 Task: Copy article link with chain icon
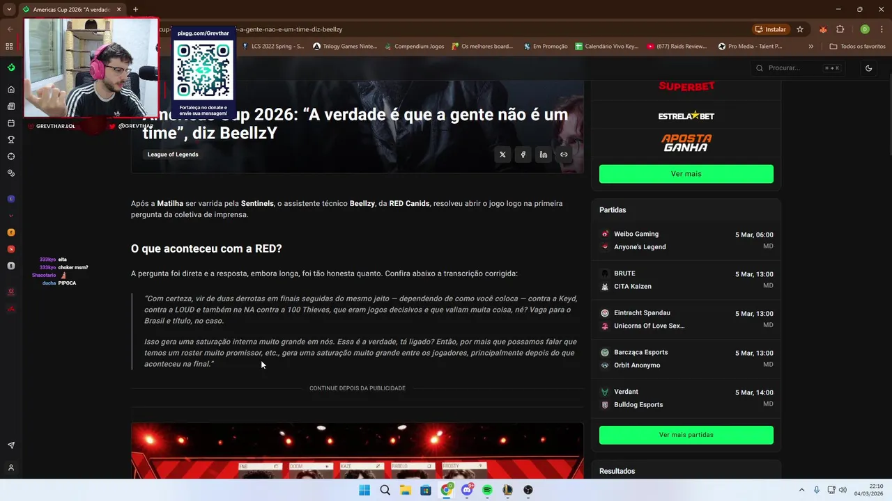pos(564,154)
